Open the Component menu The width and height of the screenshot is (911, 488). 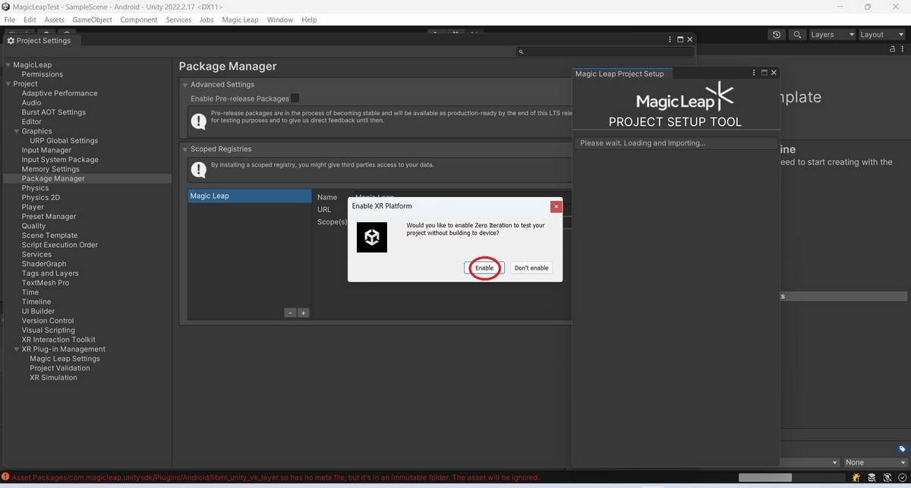(x=139, y=20)
